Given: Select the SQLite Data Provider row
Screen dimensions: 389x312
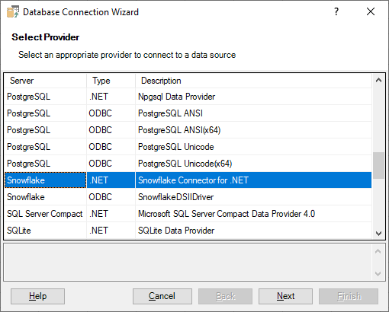Looking at the screenshot, I should [x=188, y=231].
